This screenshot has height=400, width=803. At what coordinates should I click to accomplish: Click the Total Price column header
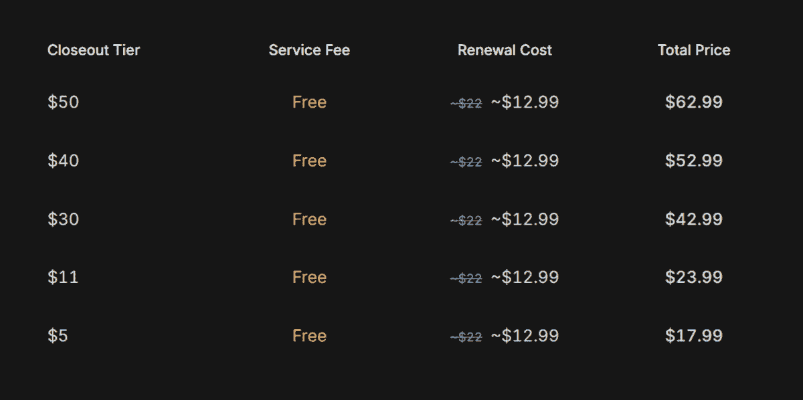[694, 50]
